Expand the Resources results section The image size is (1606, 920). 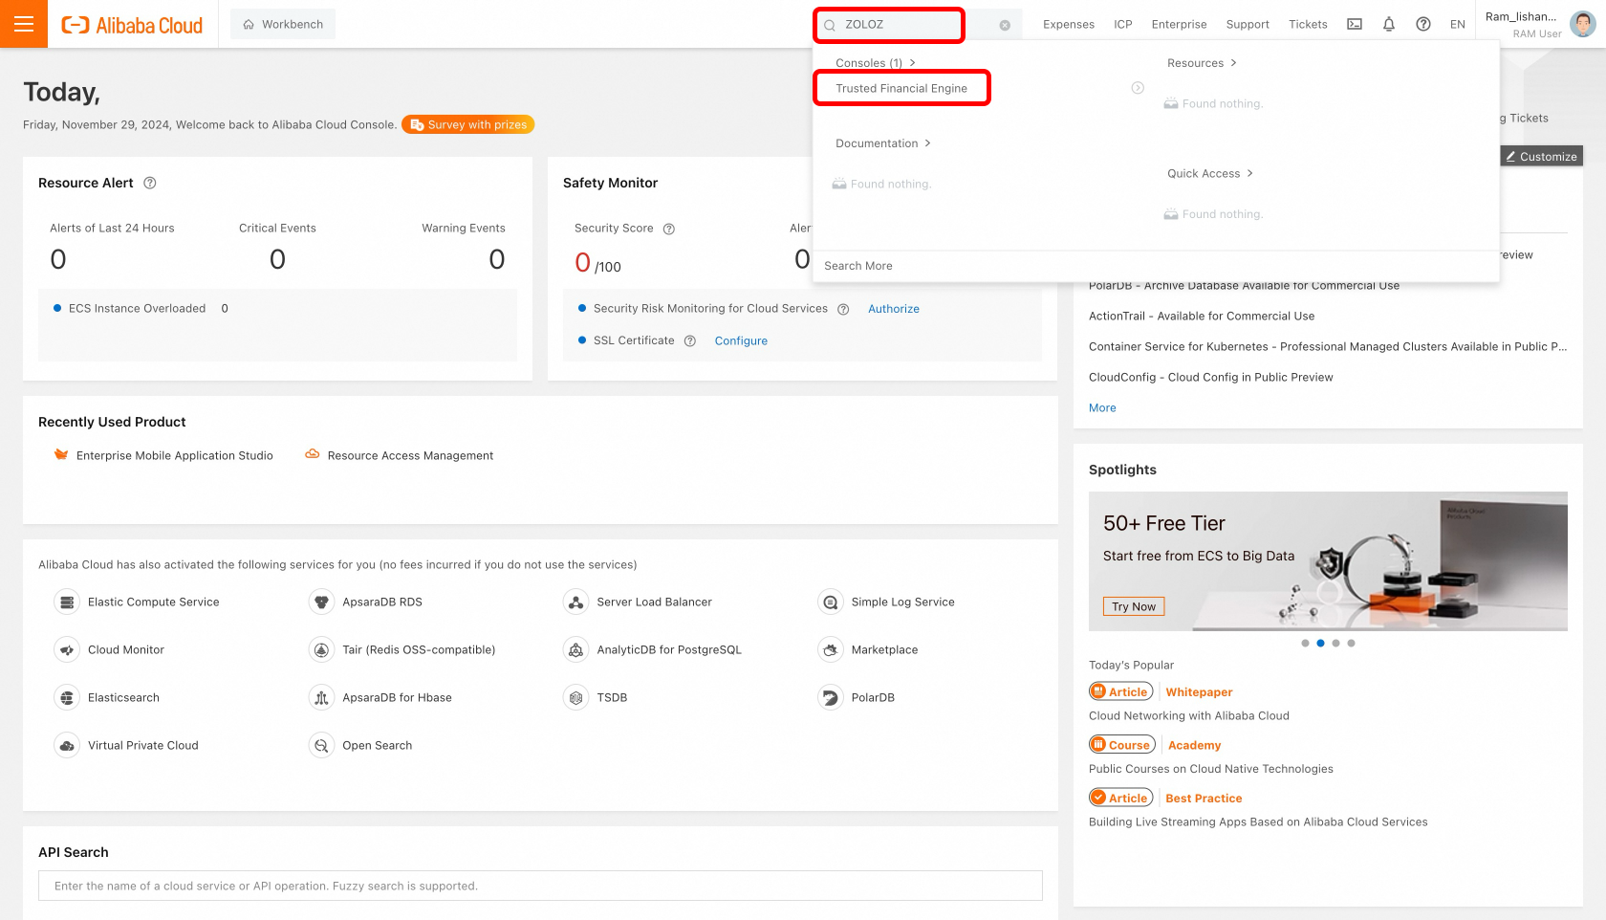point(1202,63)
